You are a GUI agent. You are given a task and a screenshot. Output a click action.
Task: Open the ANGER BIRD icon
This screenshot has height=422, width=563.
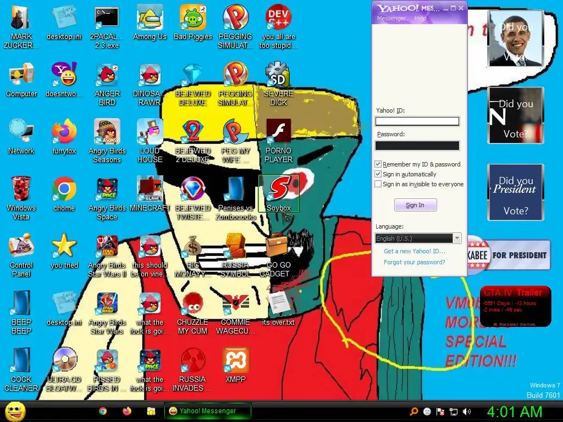107,85
